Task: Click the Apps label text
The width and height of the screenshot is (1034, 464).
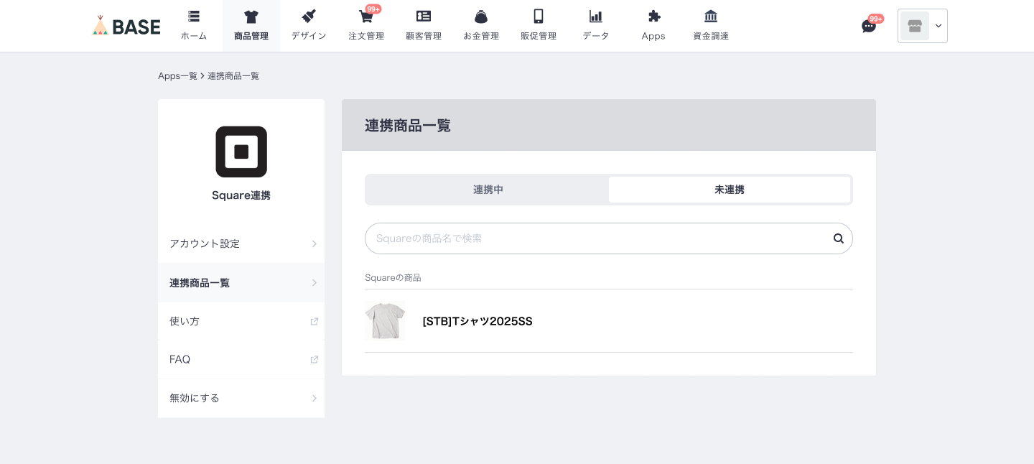Action: 653,36
